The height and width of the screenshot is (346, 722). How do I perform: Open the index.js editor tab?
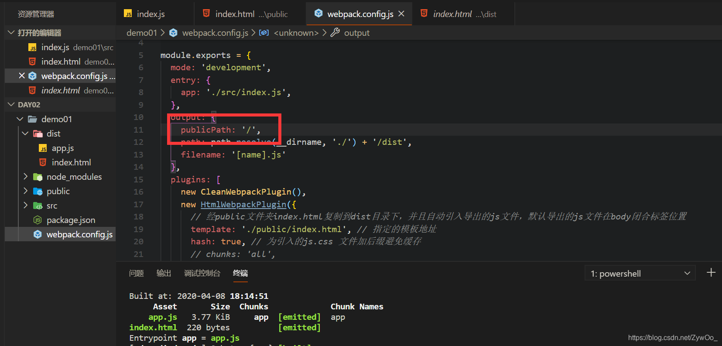151,14
